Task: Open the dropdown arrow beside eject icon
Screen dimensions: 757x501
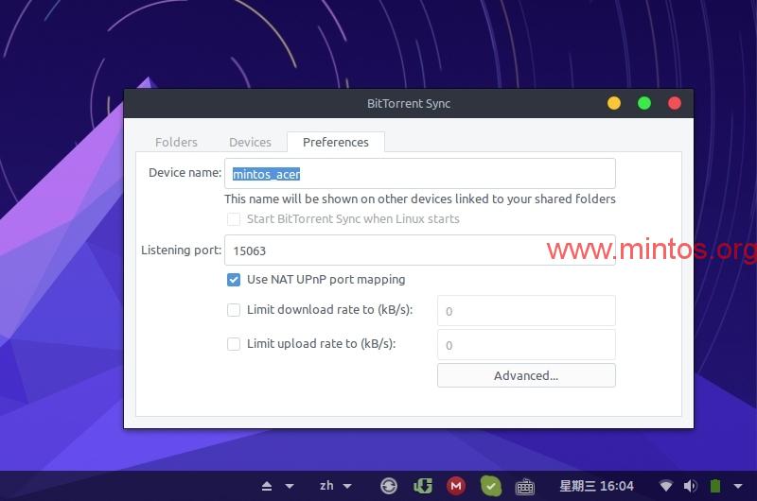Action: point(290,486)
